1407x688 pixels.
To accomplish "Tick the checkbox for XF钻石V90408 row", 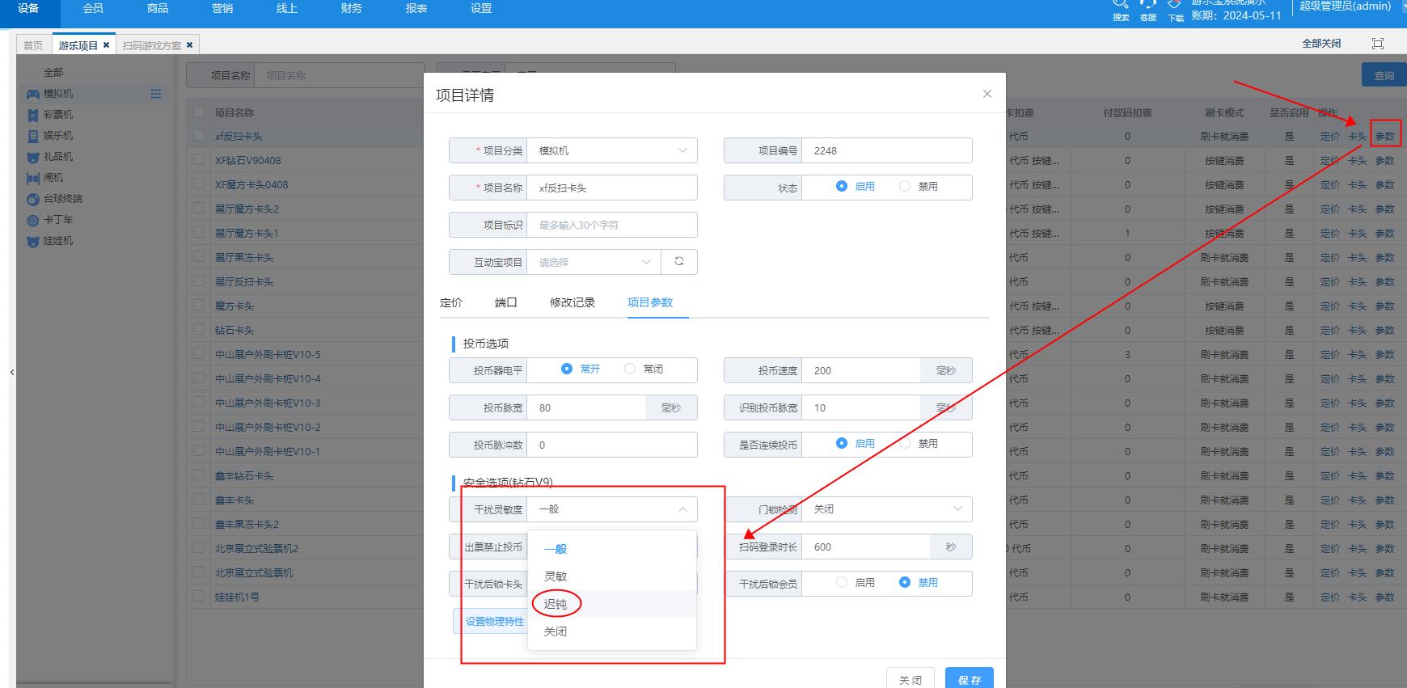I will click(x=199, y=160).
